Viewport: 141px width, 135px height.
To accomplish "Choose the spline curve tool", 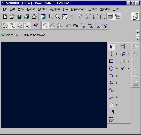I will [111, 90].
